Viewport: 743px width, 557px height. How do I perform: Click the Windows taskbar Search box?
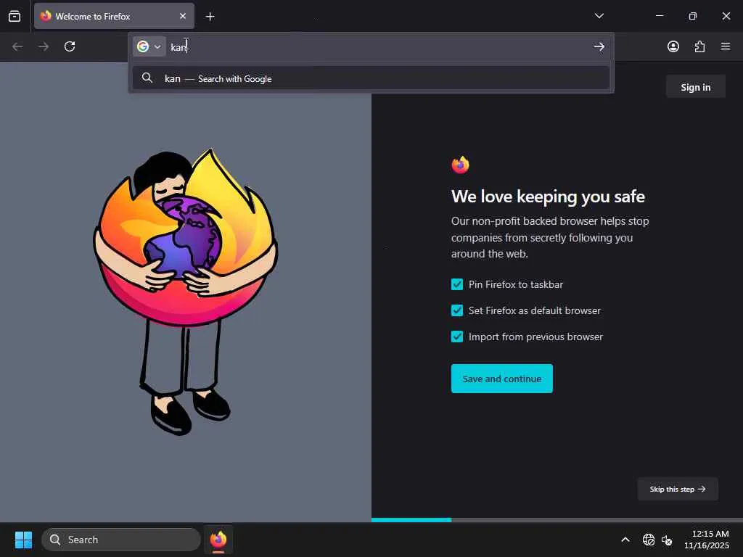(x=121, y=540)
